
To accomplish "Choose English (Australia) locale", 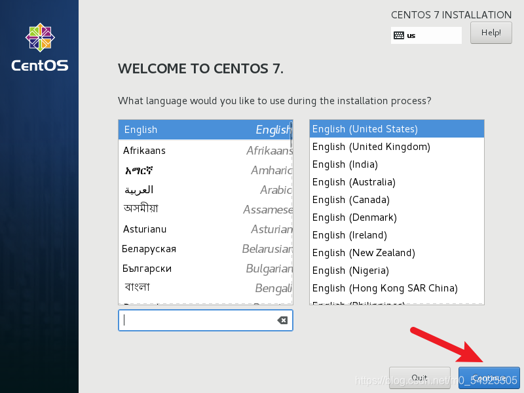I will click(x=397, y=182).
